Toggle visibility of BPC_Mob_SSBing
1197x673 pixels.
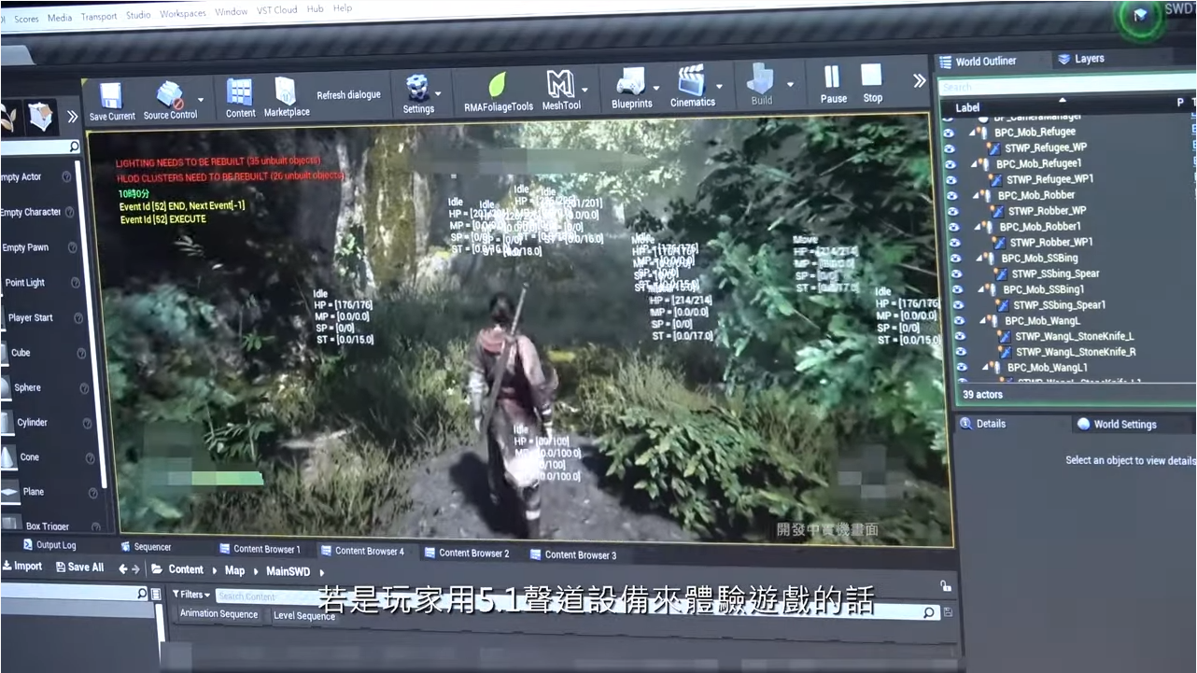coord(954,259)
